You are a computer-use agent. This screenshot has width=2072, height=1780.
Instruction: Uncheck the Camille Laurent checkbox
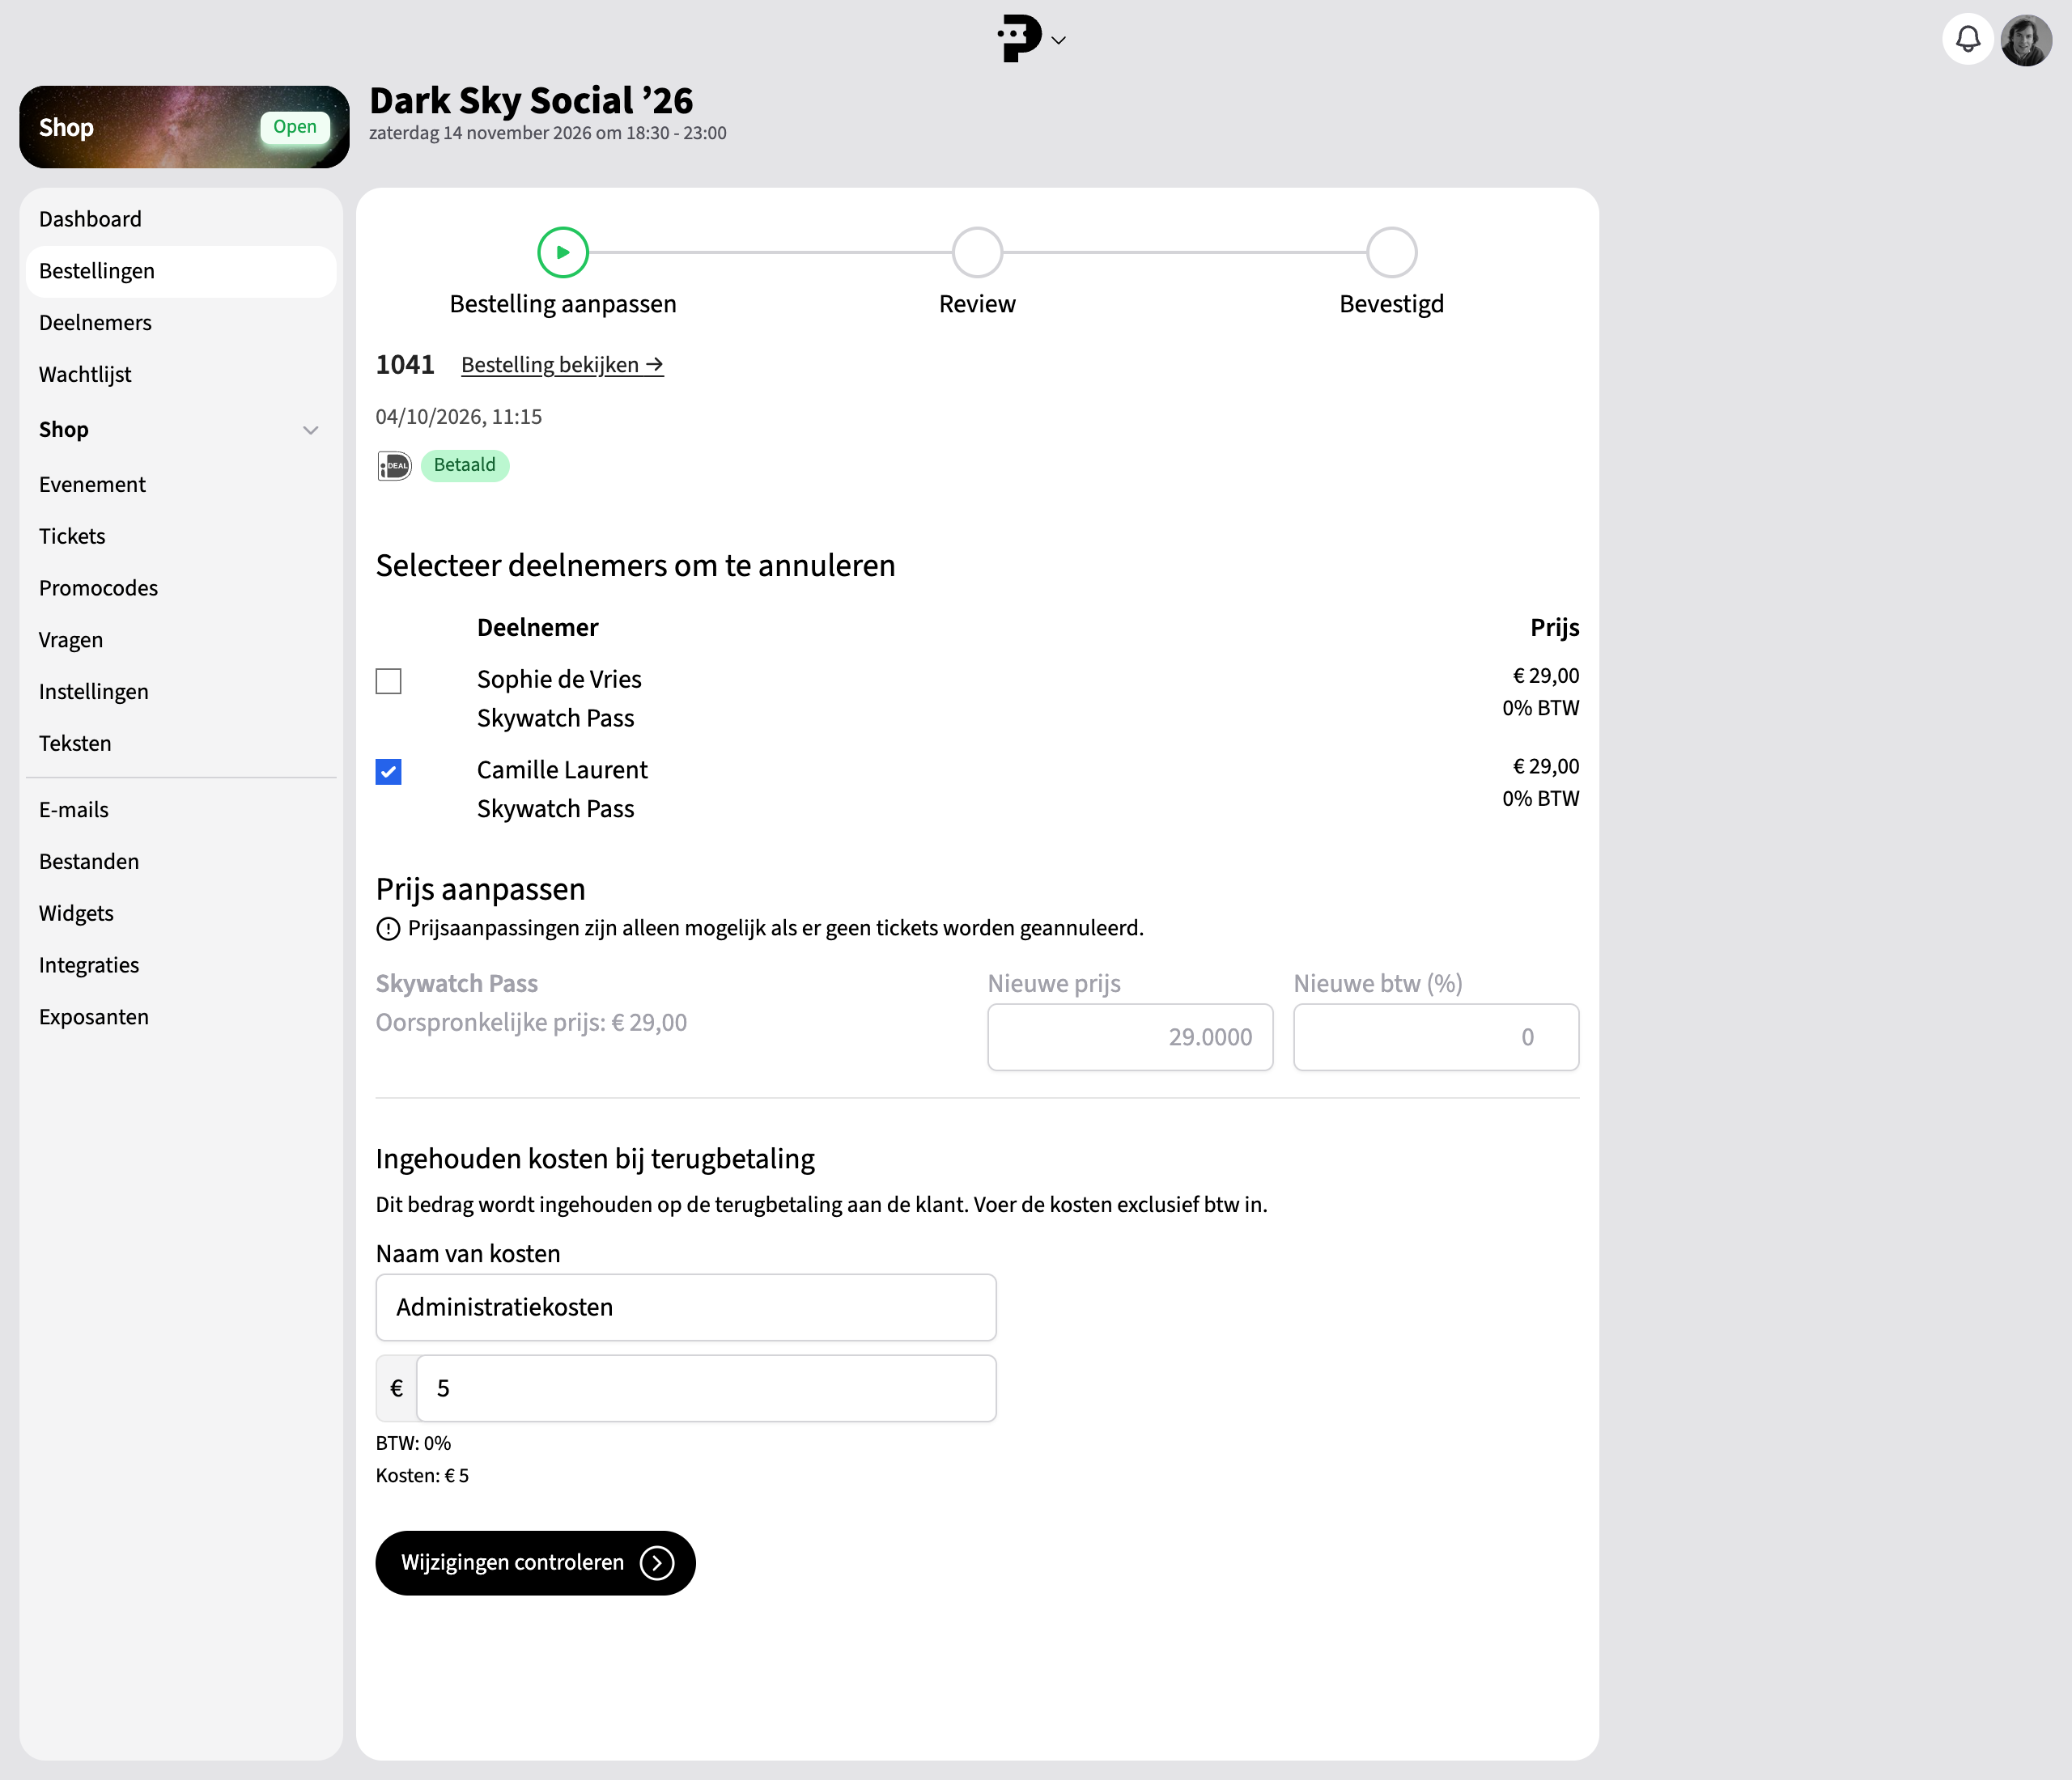[x=389, y=772]
